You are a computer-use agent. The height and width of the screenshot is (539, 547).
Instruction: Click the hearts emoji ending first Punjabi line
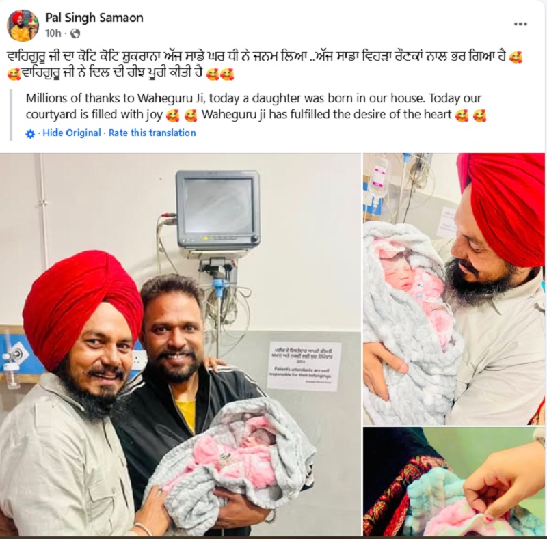[x=516, y=57]
